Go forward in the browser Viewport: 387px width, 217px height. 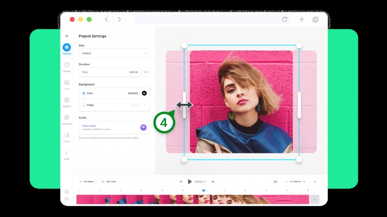coord(119,19)
